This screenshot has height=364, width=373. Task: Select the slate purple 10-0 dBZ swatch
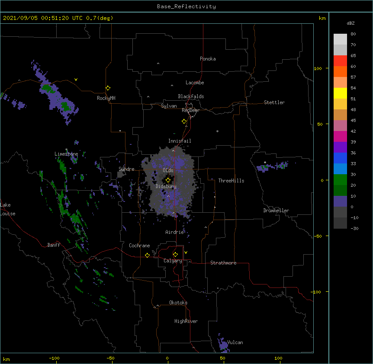coord(340,201)
